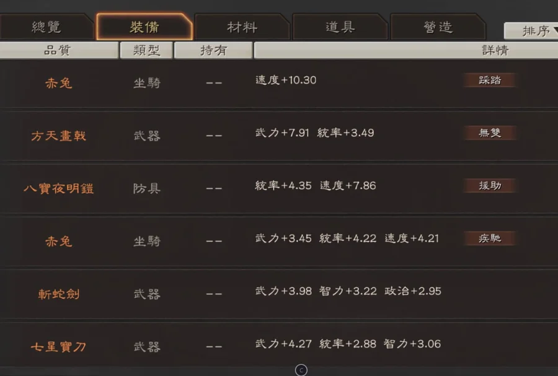Expand the 排序 sort dropdown
The height and width of the screenshot is (376, 558).
531,31
